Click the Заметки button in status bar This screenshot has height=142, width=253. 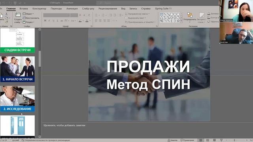172,140
